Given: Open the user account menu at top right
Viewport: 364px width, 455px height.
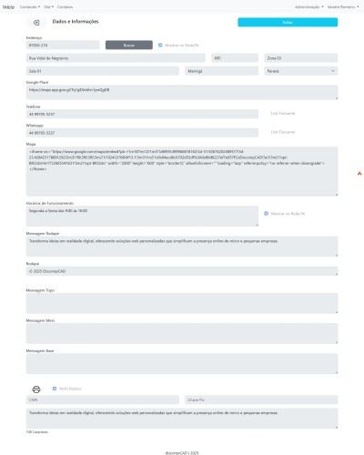Looking at the screenshot, I should click(x=343, y=6).
